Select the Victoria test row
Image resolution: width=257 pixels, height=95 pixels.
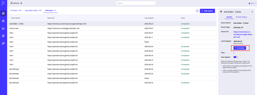pyautogui.click(x=112, y=28)
